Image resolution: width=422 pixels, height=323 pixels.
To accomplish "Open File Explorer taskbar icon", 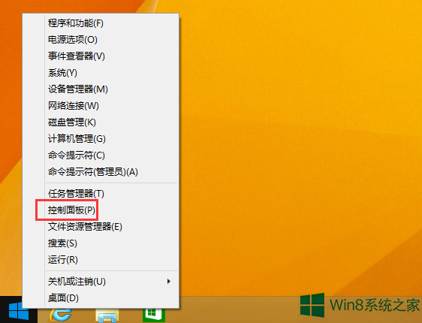I will [107, 315].
